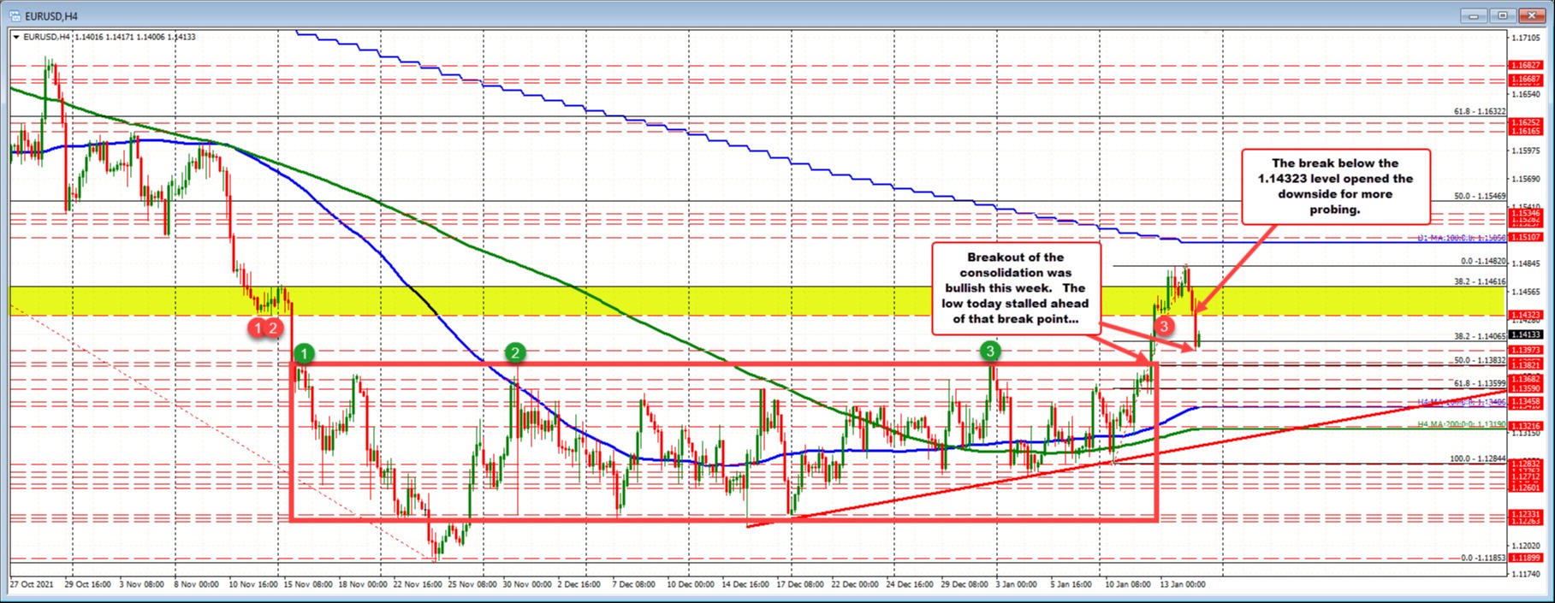This screenshot has width=1555, height=603.
Task: Click the 1.14845 price scale value
Action: tap(1525, 263)
